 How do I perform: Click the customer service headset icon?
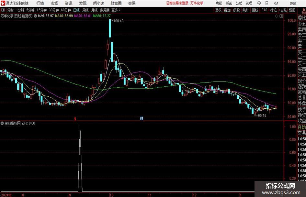pyautogui.click(x=259, y=3)
